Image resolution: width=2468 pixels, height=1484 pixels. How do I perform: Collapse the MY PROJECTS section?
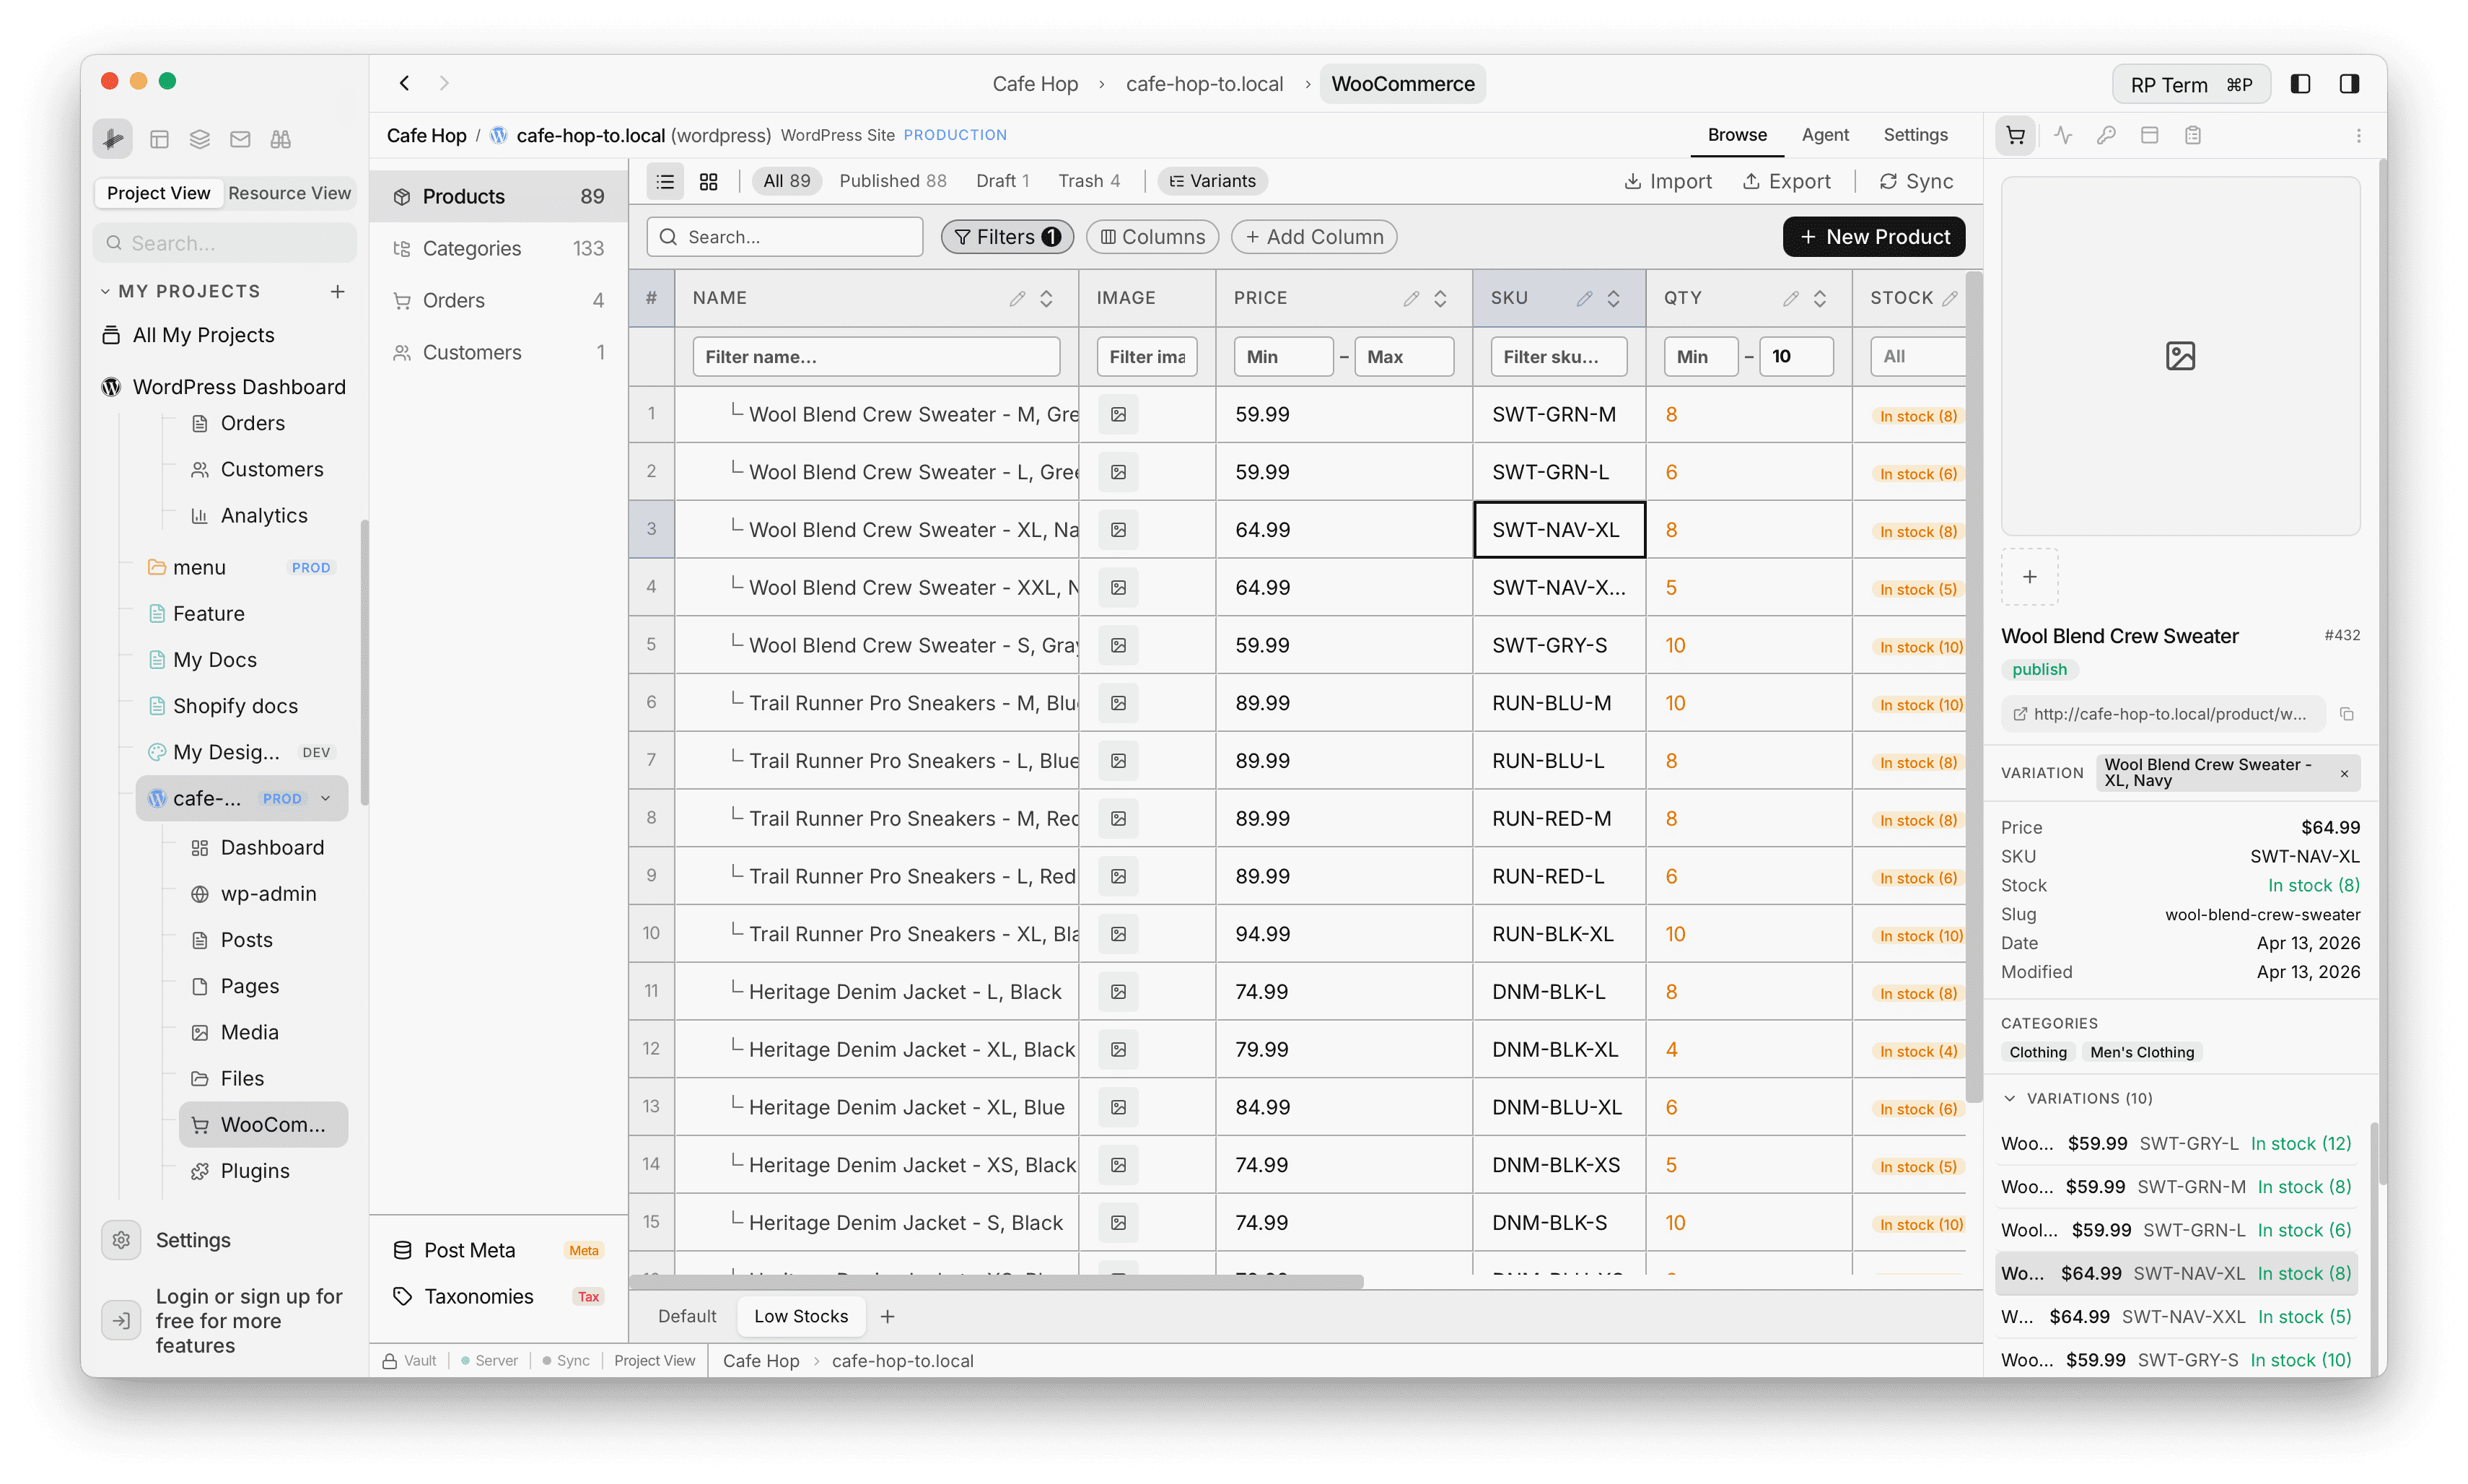pos(106,290)
